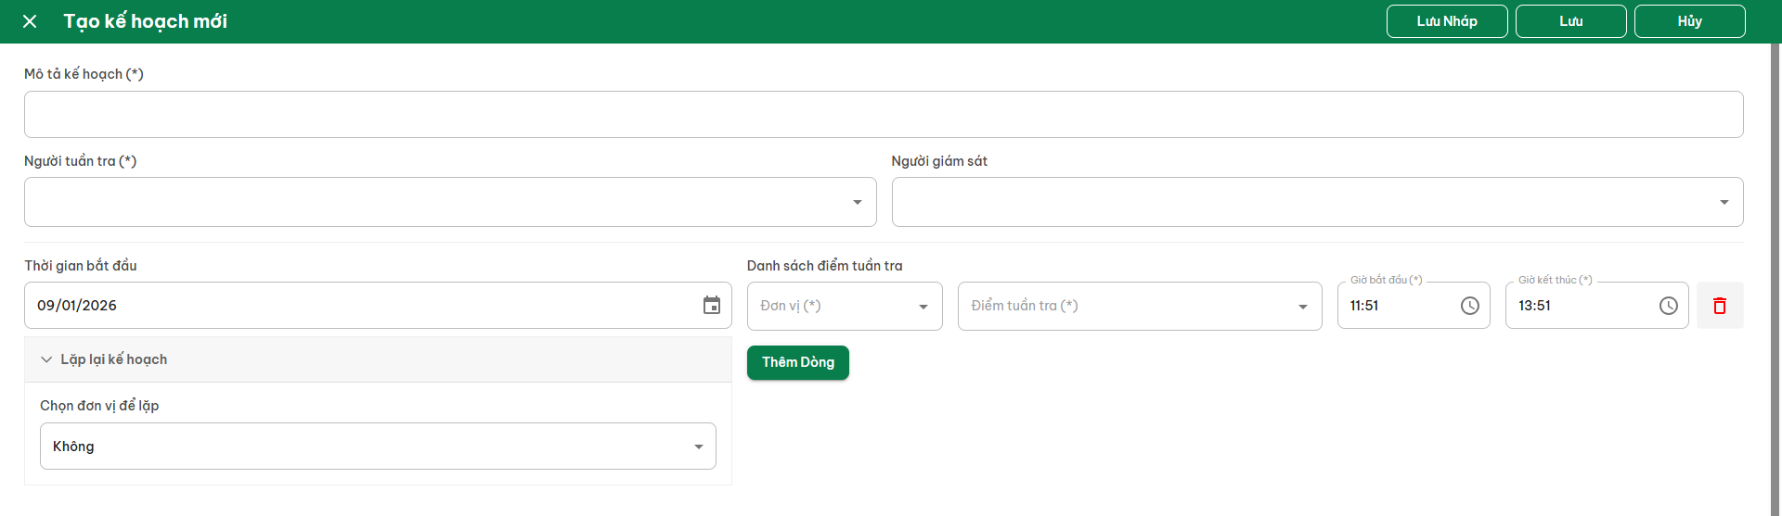The height and width of the screenshot is (516, 1782).
Task: Click the start date field showing 09/01/2026
Action: (x=362, y=306)
